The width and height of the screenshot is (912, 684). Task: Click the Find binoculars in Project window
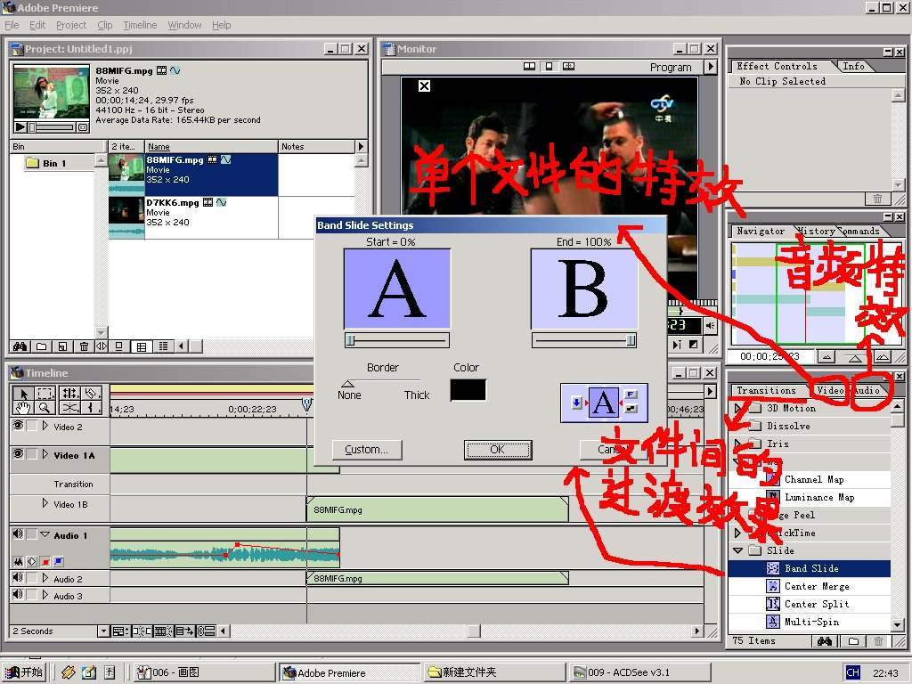click(x=20, y=346)
